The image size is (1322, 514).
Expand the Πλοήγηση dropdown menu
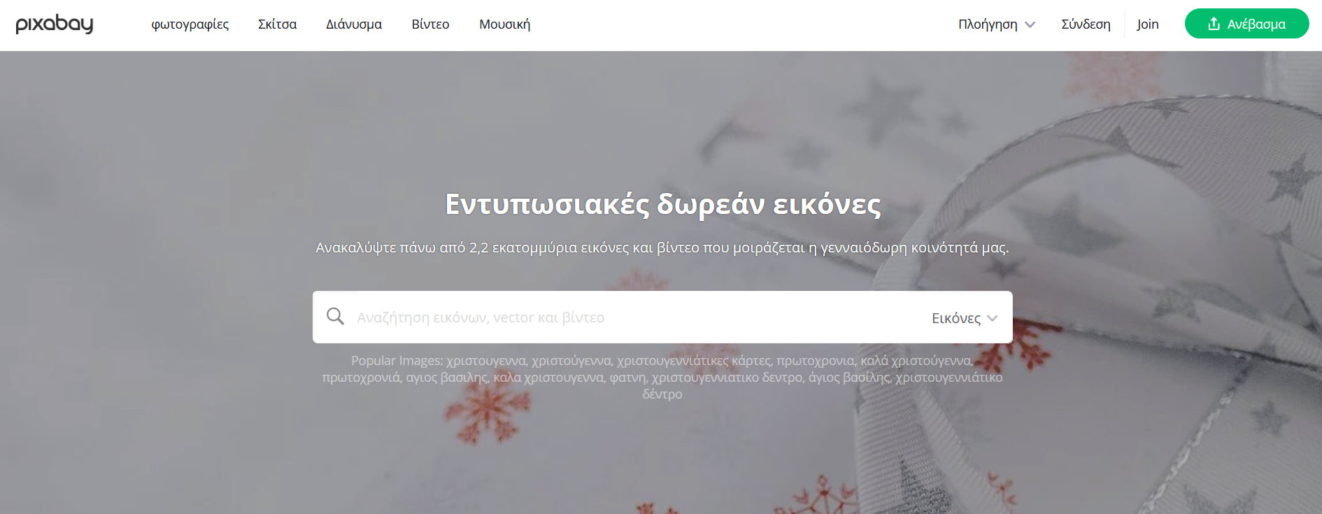click(x=996, y=24)
